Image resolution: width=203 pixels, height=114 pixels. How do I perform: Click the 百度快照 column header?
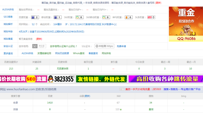(63, 62)
